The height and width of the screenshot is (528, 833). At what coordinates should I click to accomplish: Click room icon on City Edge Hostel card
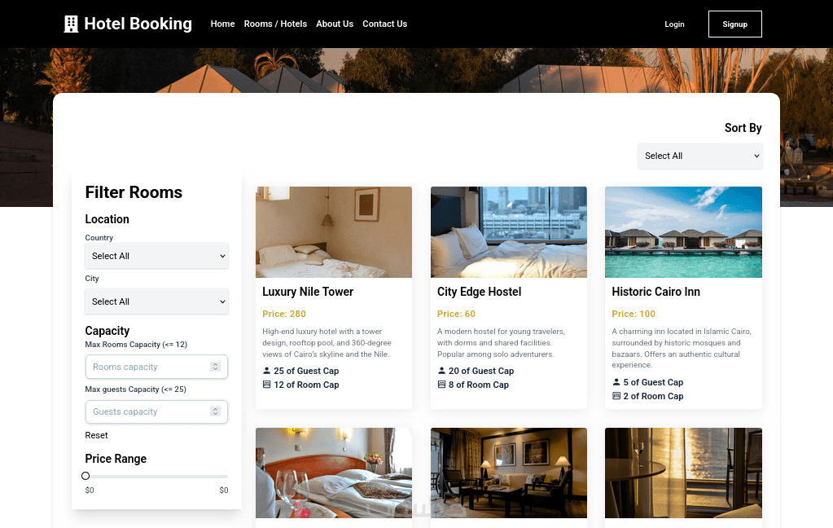[x=441, y=385]
